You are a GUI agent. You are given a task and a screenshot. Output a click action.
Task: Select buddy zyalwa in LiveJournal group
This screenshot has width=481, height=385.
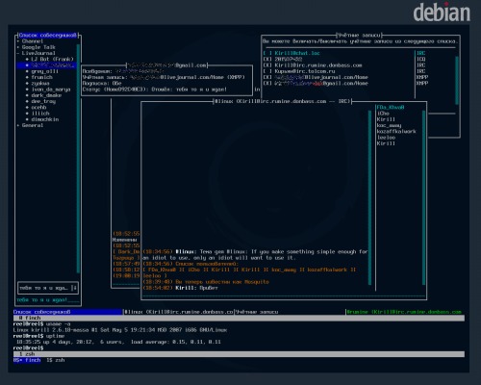(40, 84)
